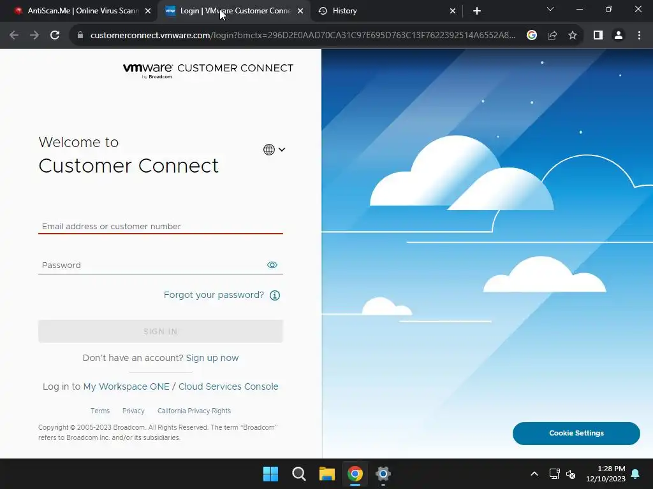
Task: Open the Privacy link
Action: coord(133,411)
